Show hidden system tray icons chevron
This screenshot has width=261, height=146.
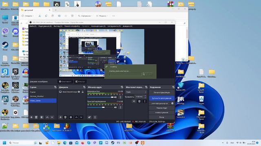click(223, 143)
